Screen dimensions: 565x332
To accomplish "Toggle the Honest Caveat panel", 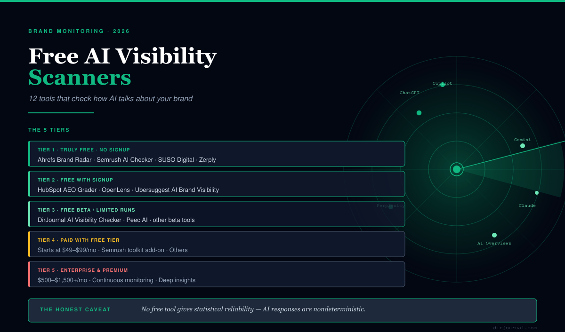I will (282, 310).
